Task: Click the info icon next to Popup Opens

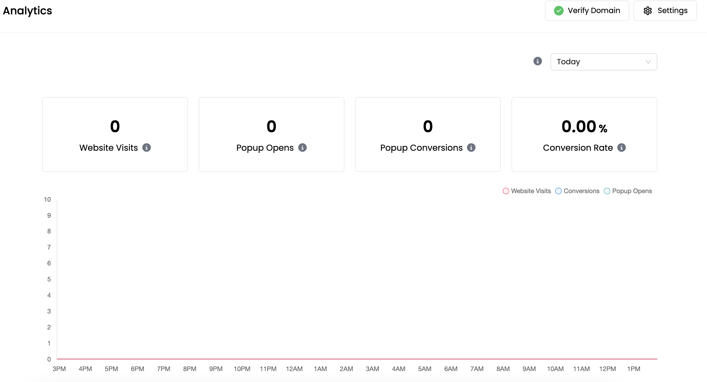Action: click(x=303, y=148)
